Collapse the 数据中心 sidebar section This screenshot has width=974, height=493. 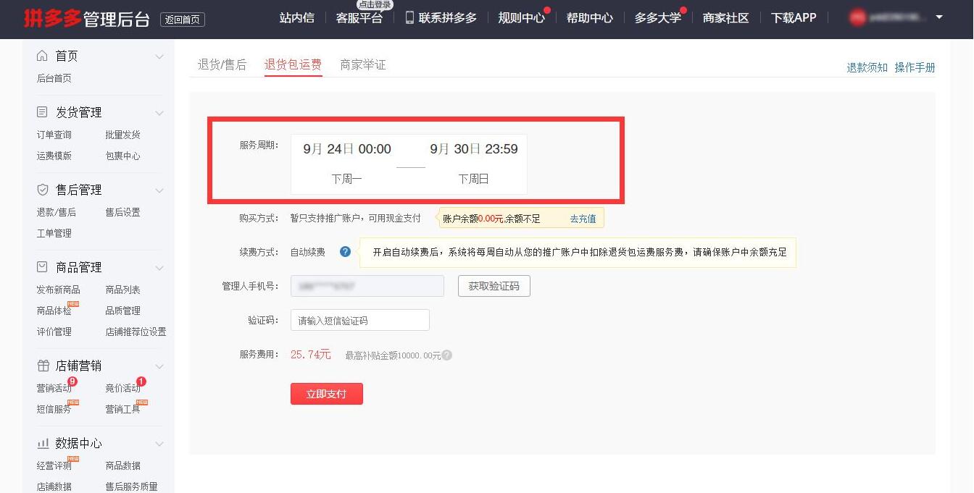pyautogui.click(x=159, y=443)
